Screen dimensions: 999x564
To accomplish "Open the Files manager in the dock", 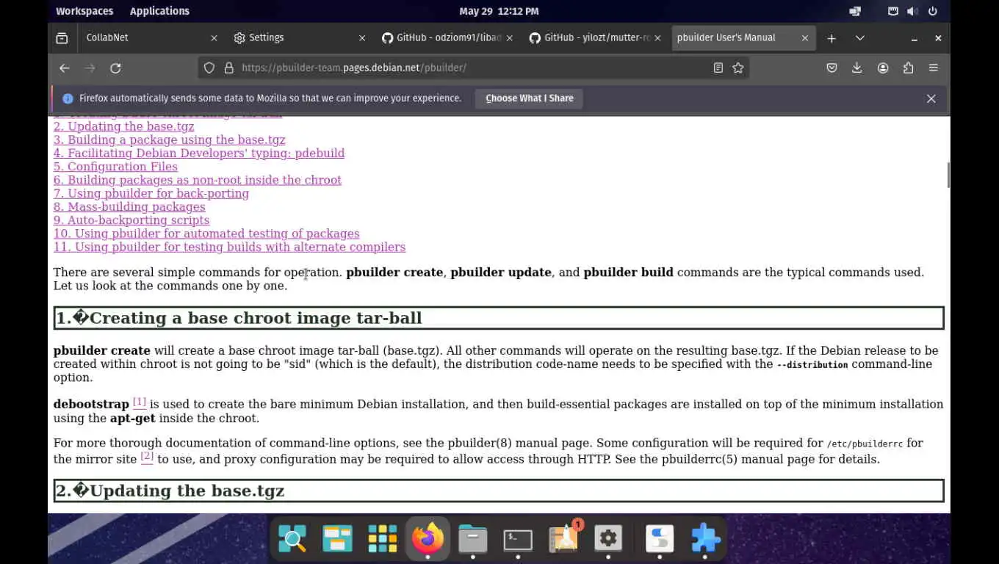I will coord(472,539).
